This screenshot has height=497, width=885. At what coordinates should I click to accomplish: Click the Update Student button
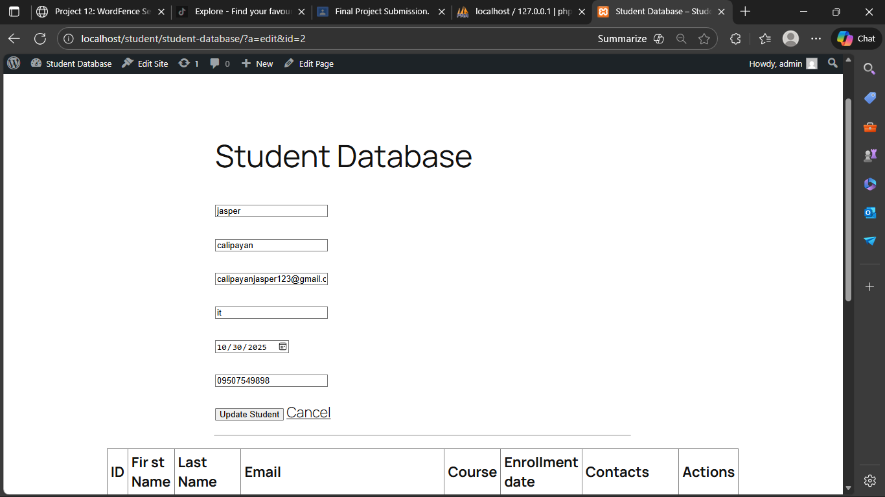[x=249, y=414]
